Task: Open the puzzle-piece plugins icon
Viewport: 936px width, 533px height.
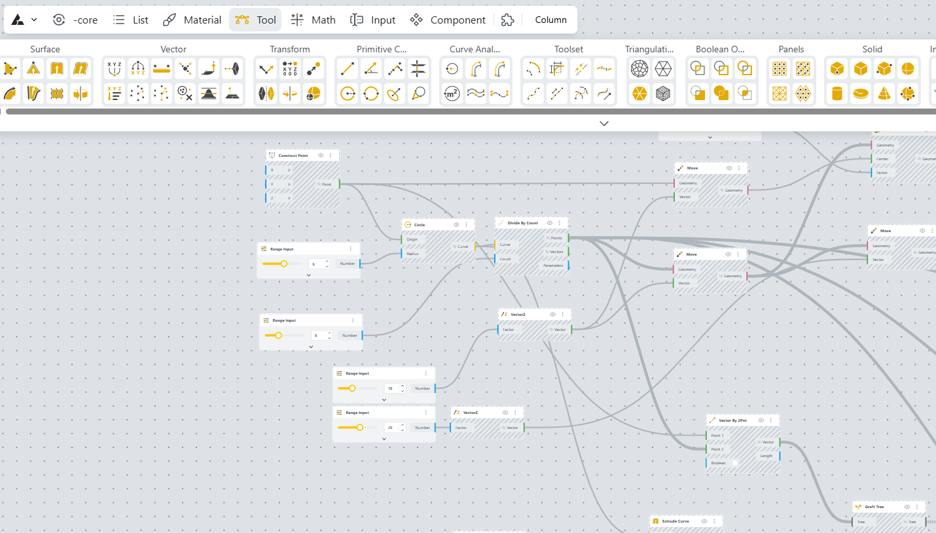Action: point(507,20)
